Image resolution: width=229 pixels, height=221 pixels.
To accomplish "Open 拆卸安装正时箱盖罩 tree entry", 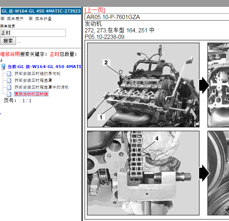I will (x=33, y=80).
